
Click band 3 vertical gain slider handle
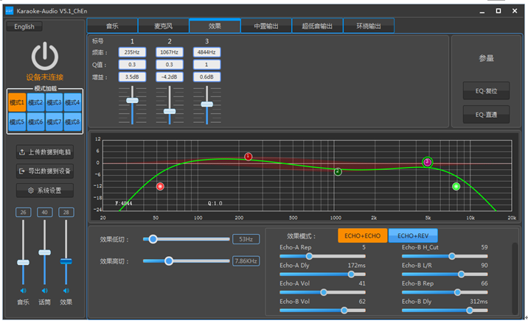point(206,104)
